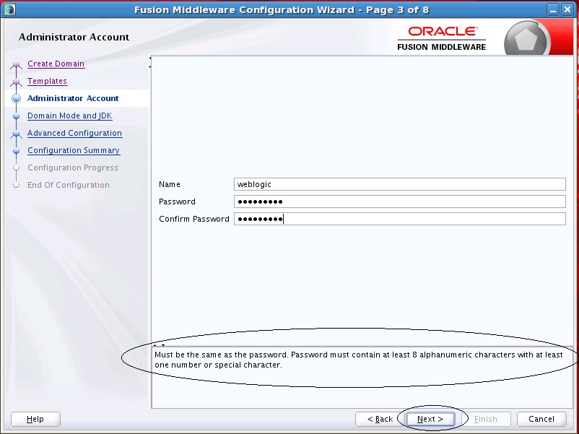Click the wizard icon in title bar
Screen dimensions: 579x434
coord(10,9)
